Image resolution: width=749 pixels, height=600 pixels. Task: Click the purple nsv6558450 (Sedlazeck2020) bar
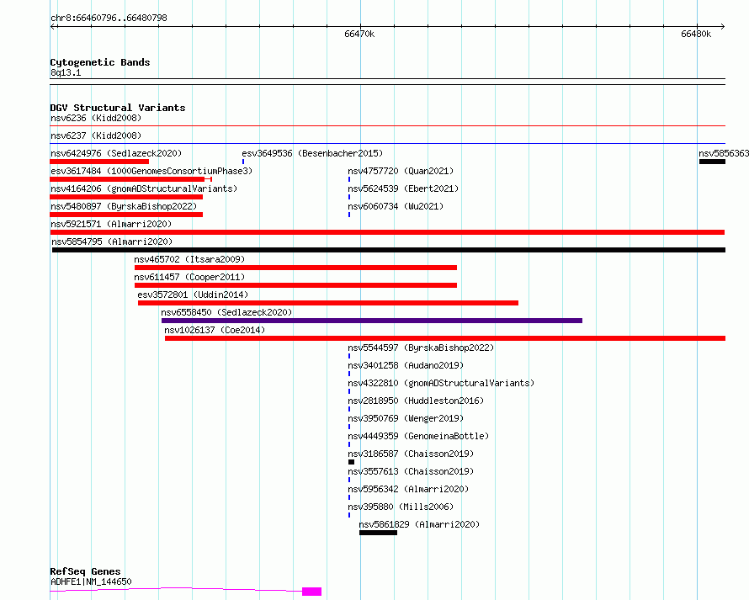[x=372, y=321]
